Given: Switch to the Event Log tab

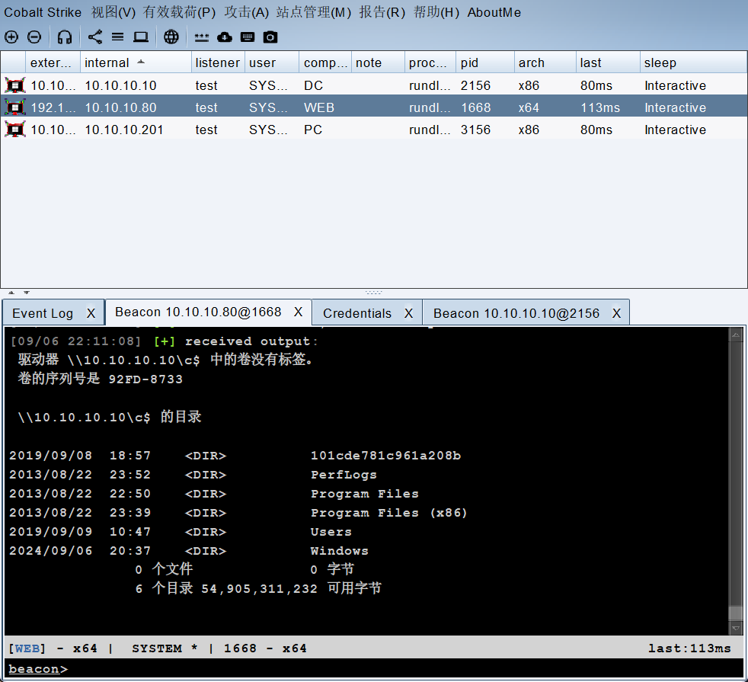Looking at the screenshot, I should point(43,313).
